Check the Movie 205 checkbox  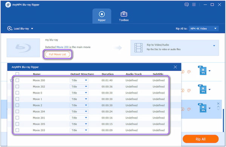17,124
